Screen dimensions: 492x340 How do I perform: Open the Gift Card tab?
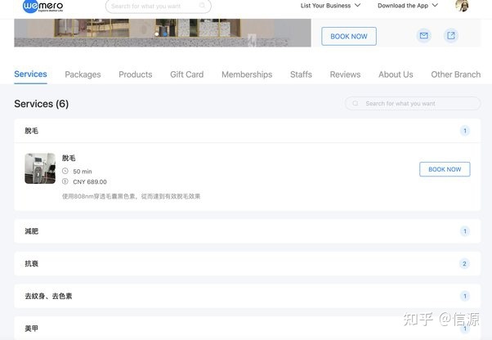[186, 74]
